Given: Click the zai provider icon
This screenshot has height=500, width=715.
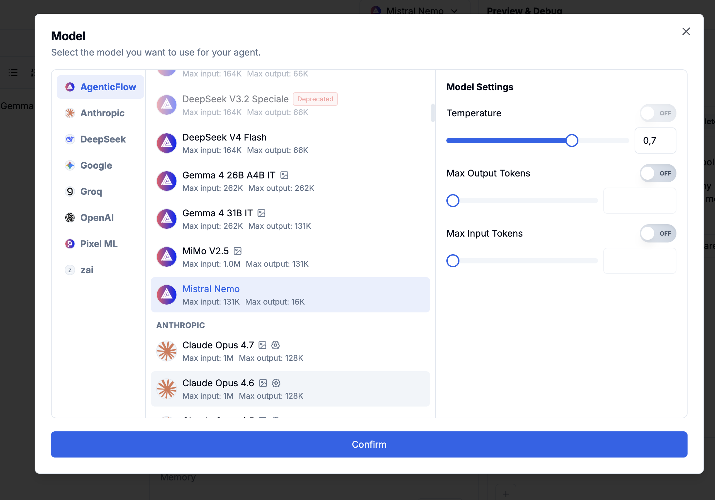Looking at the screenshot, I should point(70,270).
